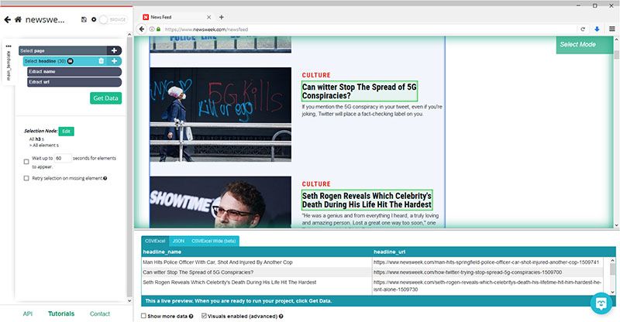Click help icon next to Visuals enabled
The height and width of the screenshot is (322, 620).
(x=281, y=316)
